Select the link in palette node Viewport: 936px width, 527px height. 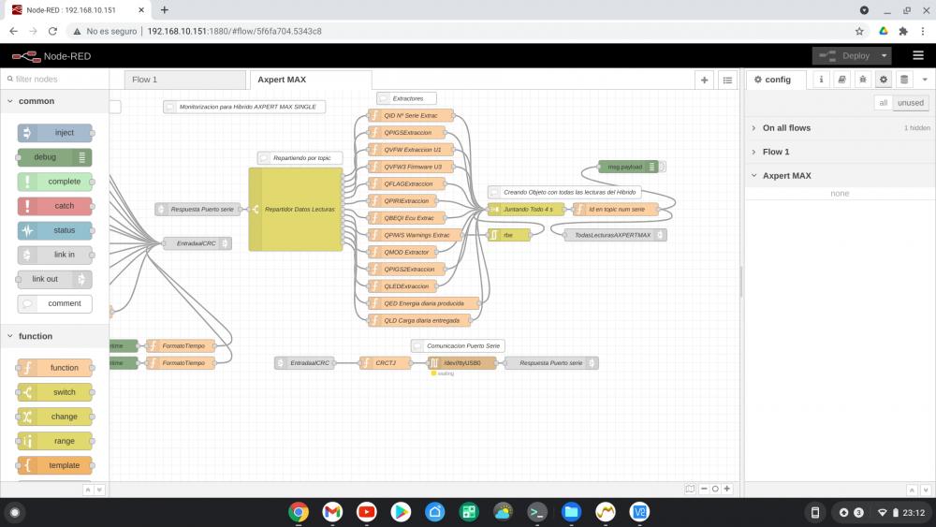(x=55, y=255)
